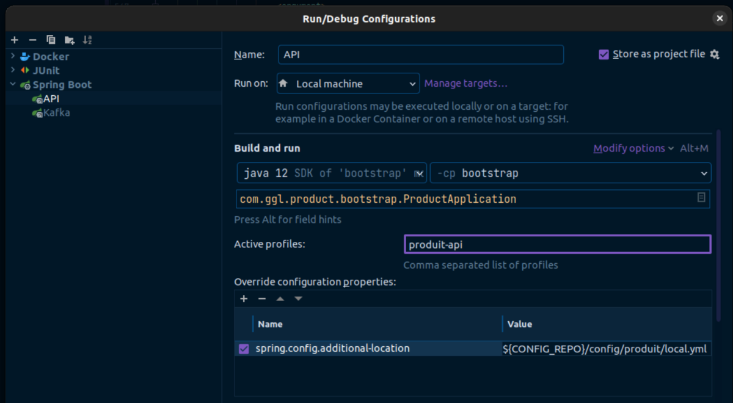Screen dimensions: 733x403
Task: Expand the main class field editor icon
Action: click(701, 198)
